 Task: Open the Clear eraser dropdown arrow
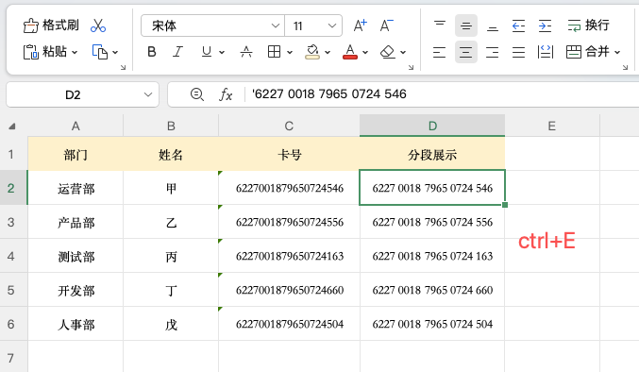pyautogui.click(x=403, y=53)
